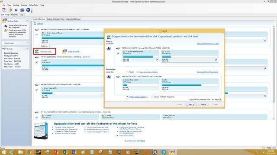Switch to Backup Definition Files tab
This screenshot has height=155, width=277.
55,19
